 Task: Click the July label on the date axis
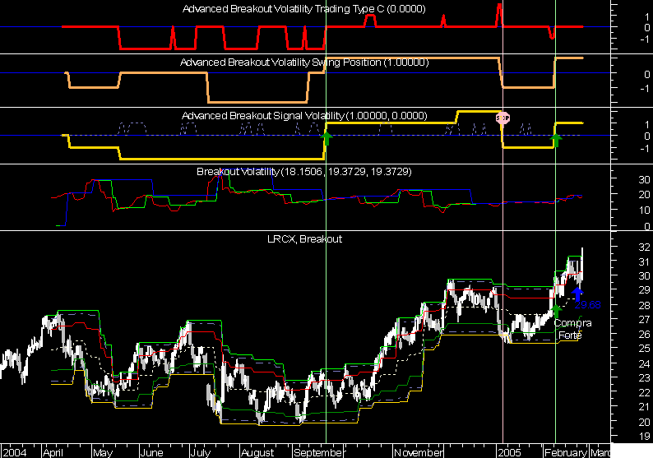(201, 452)
